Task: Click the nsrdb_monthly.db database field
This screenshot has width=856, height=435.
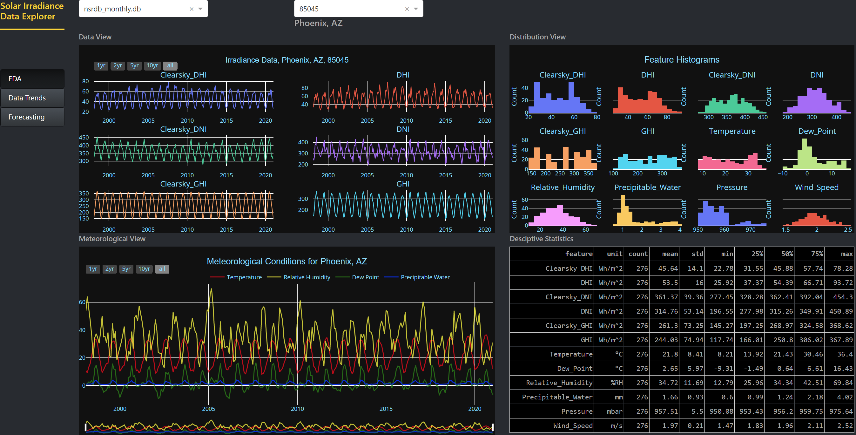Action: (x=143, y=9)
